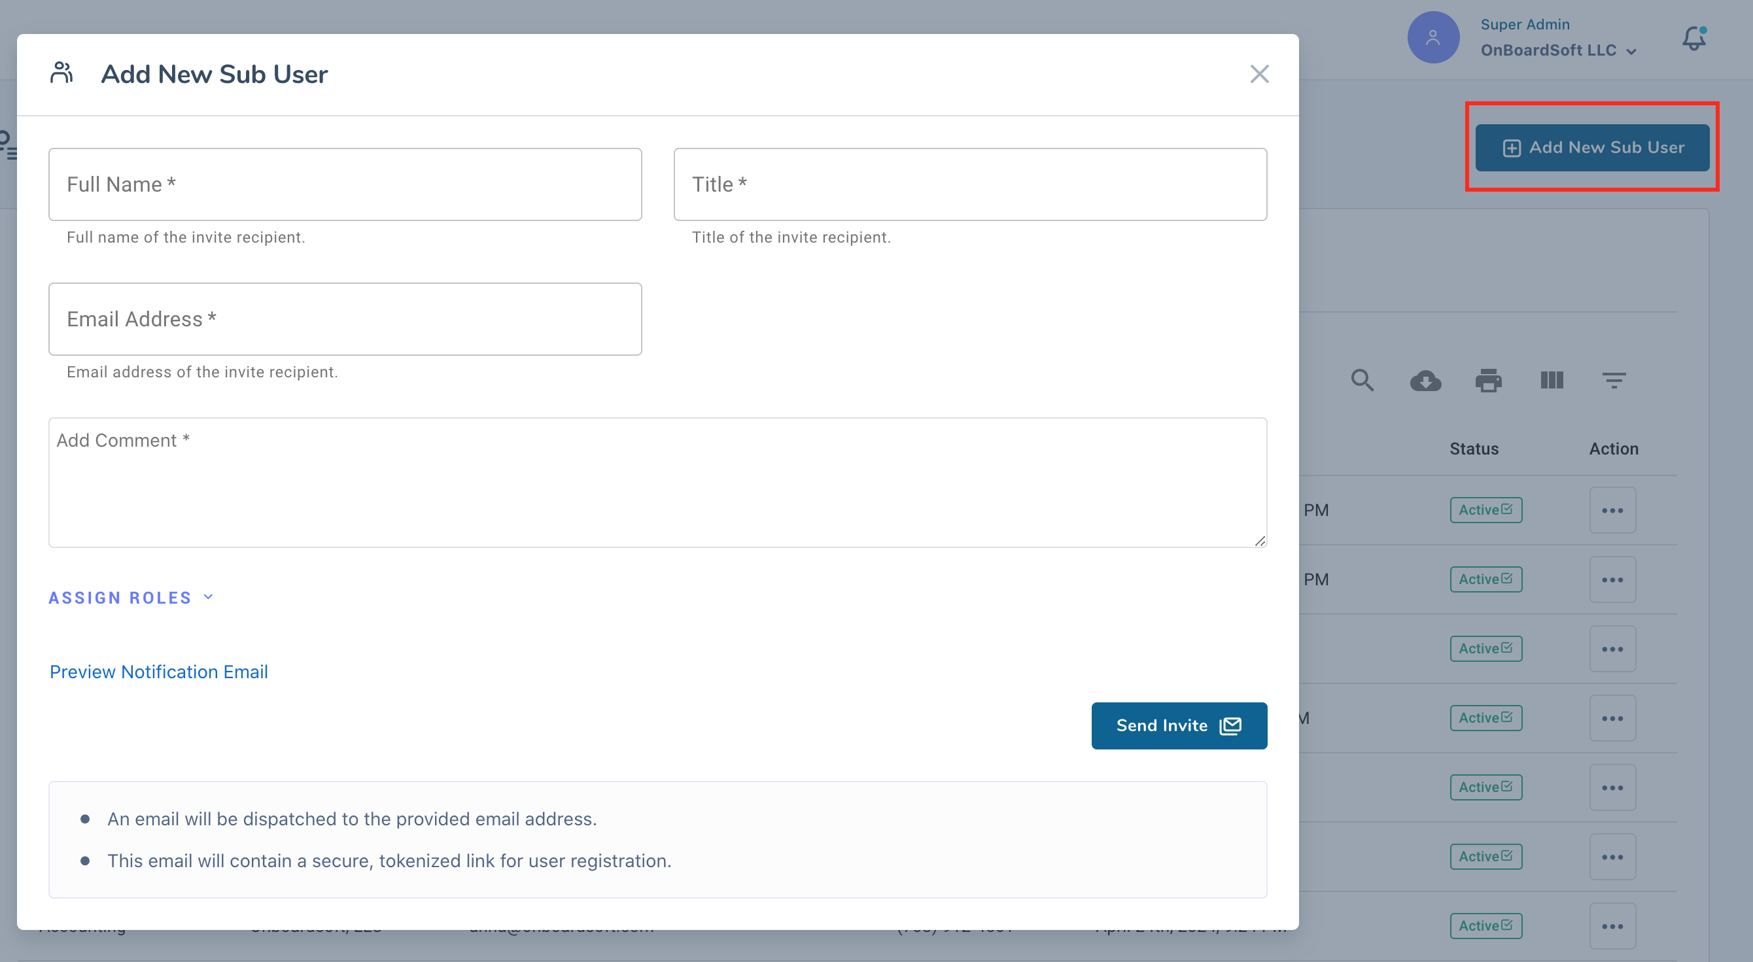1753x962 pixels.
Task: Toggle Active status on the last table row
Action: tap(1485, 925)
